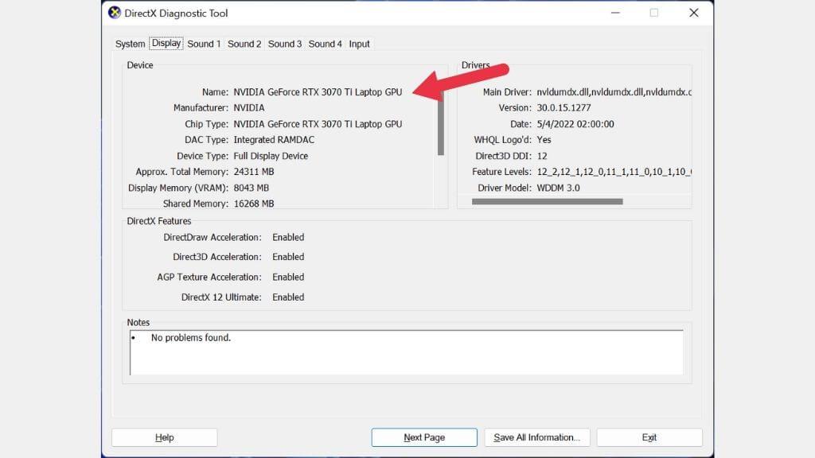Click Main Driver value nvldumdx.dll
Image resolution: width=815 pixels, height=458 pixels.
[614, 92]
